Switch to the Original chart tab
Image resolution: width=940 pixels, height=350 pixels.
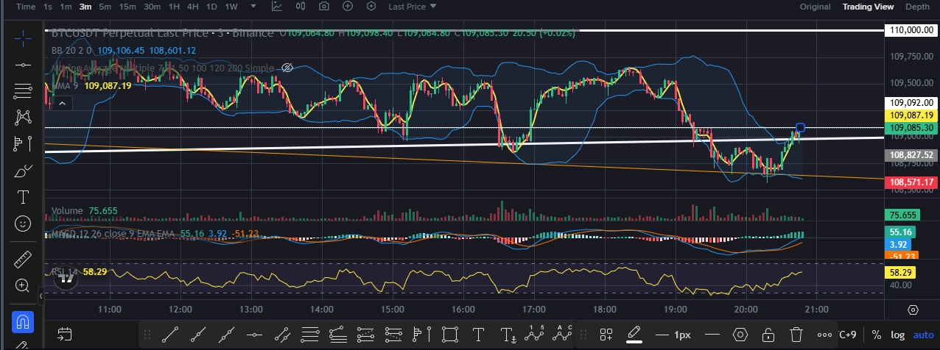point(816,7)
